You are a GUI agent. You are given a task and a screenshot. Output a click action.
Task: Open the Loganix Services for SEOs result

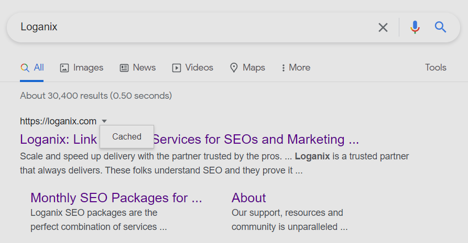tap(189, 140)
